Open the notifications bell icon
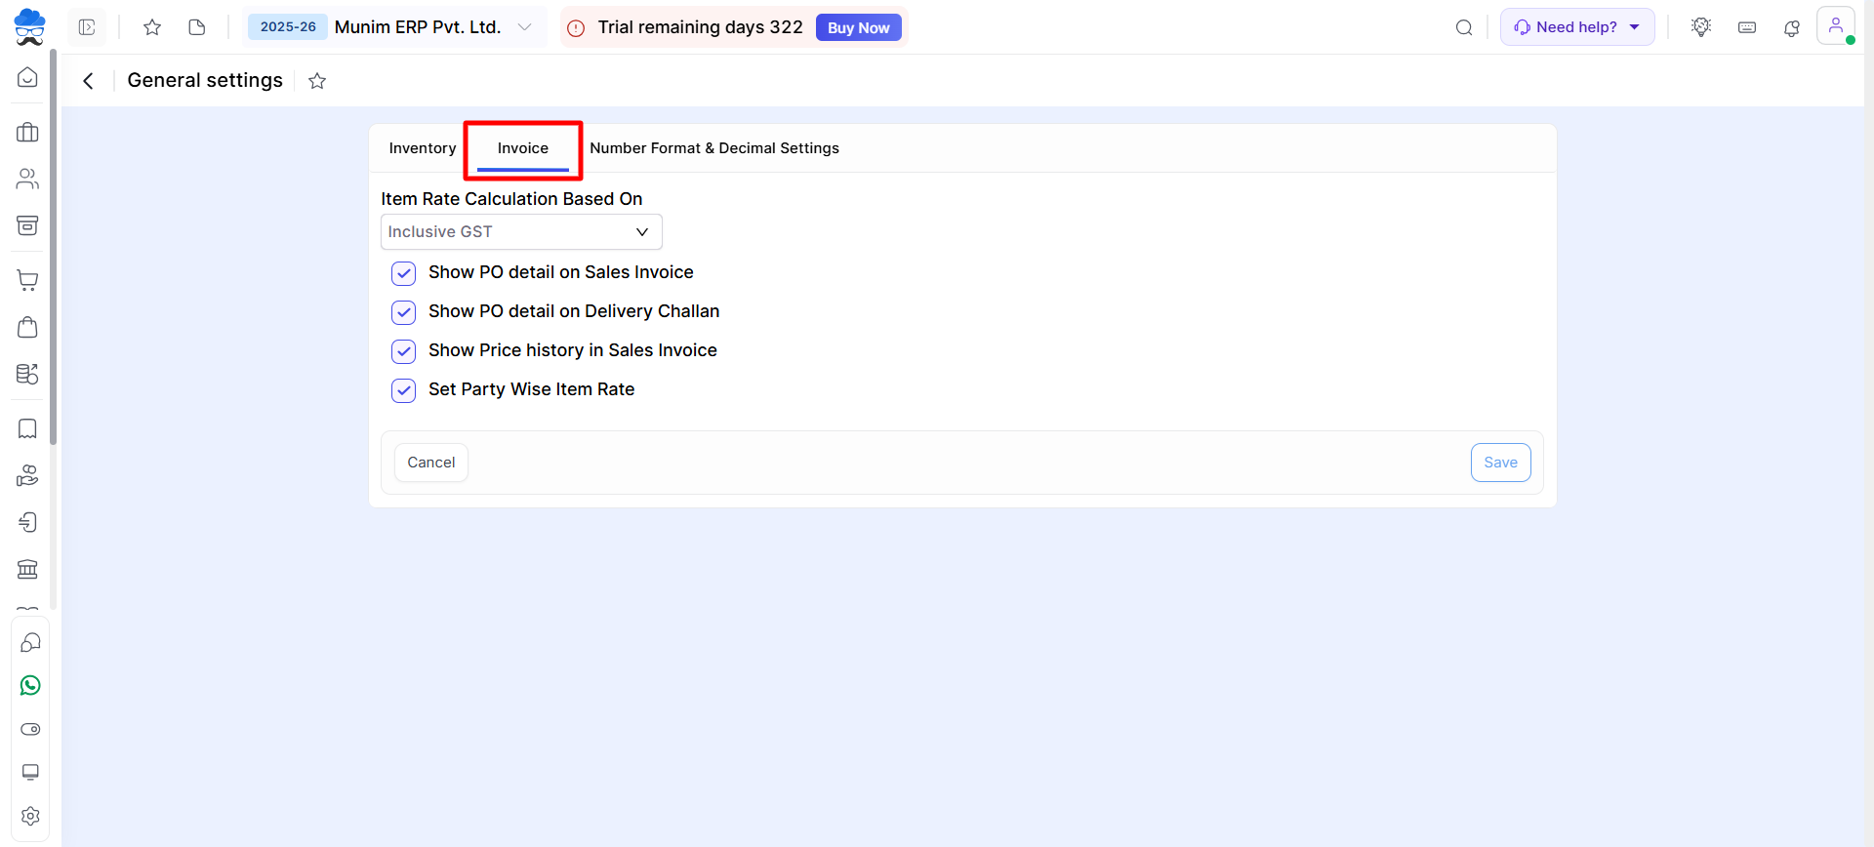The width and height of the screenshot is (1874, 847). [x=1792, y=27]
